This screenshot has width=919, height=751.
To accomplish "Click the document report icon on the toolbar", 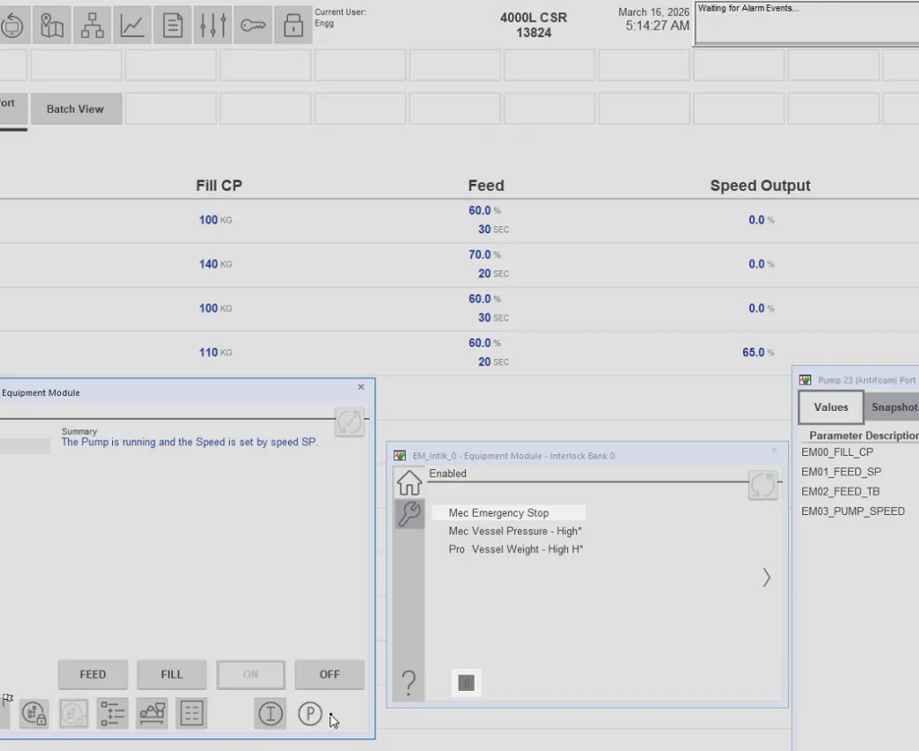I will tap(173, 24).
